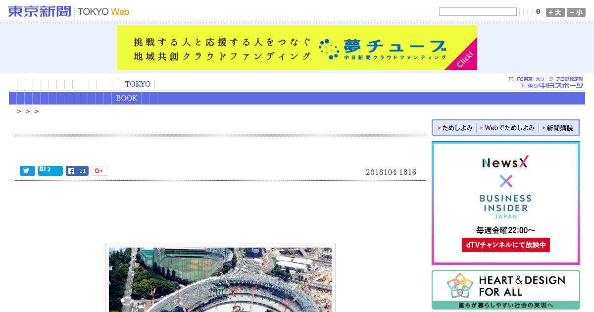
Task: Bookmark article with Hatena B! button
Action: pos(50,171)
